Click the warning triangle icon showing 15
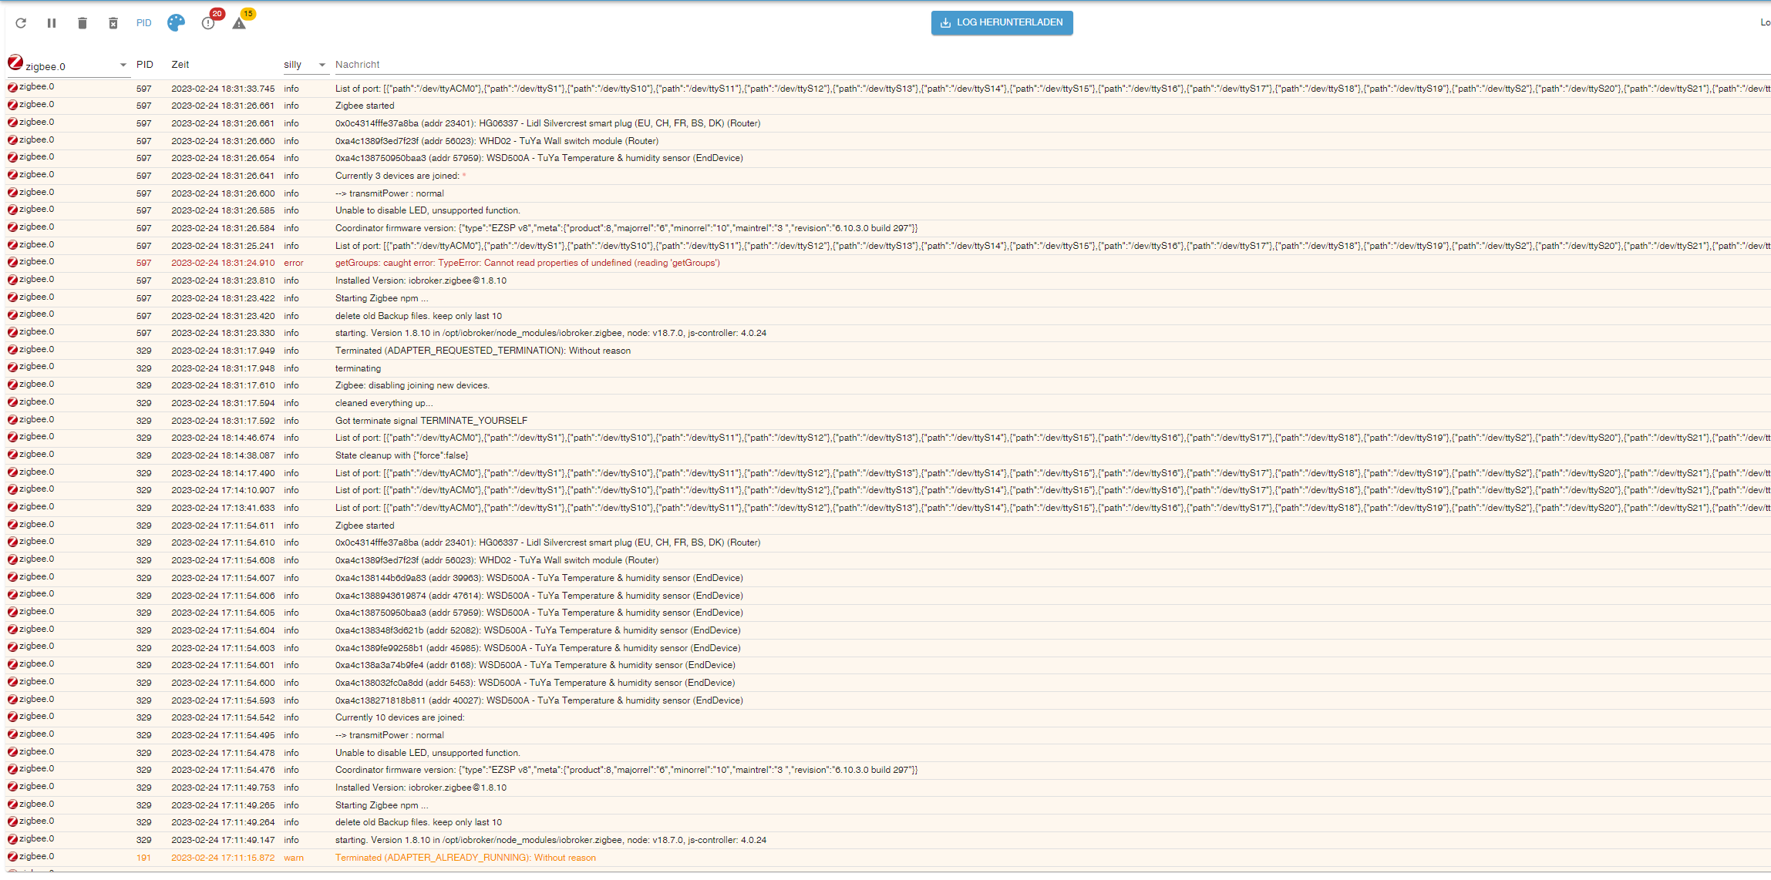The height and width of the screenshot is (880, 1771). (240, 23)
